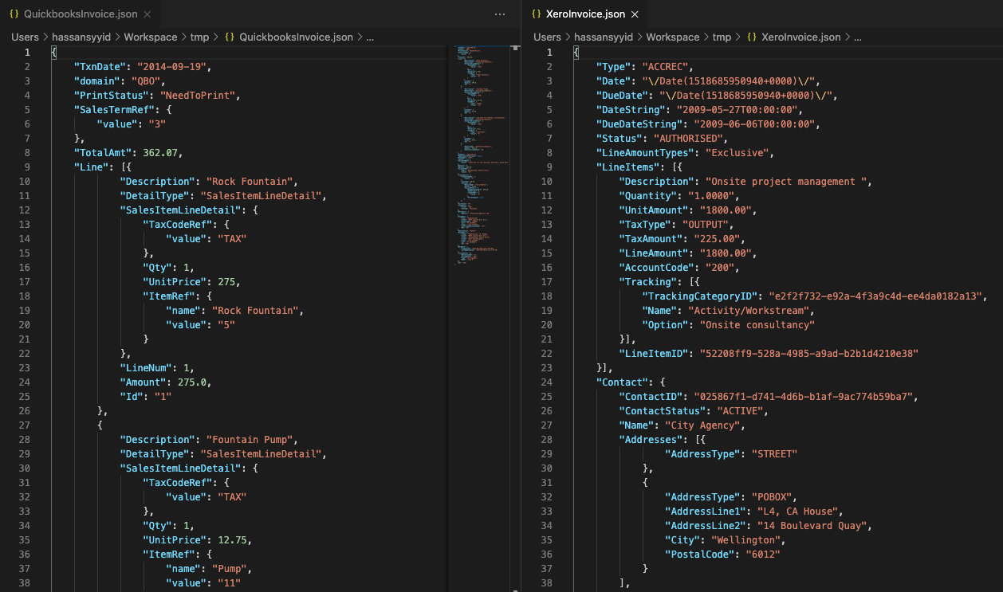Click the UnitPrice value 12.75
Screen dimensions: 1003x592
click(x=232, y=539)
